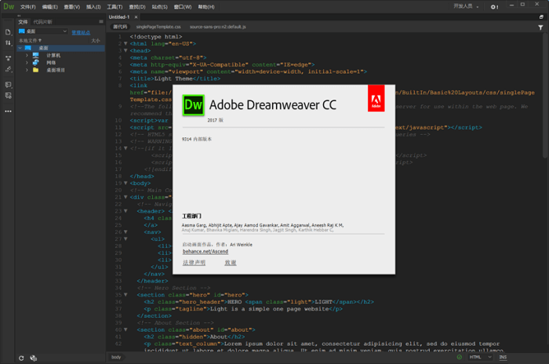Viewport: 549px width, 364px height.
Task: Click the Format Source Code brush icon
Action: pos(8,69)
